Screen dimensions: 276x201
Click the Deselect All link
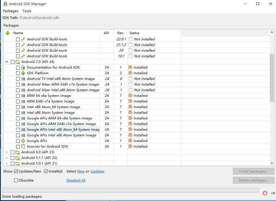(76, 180)
